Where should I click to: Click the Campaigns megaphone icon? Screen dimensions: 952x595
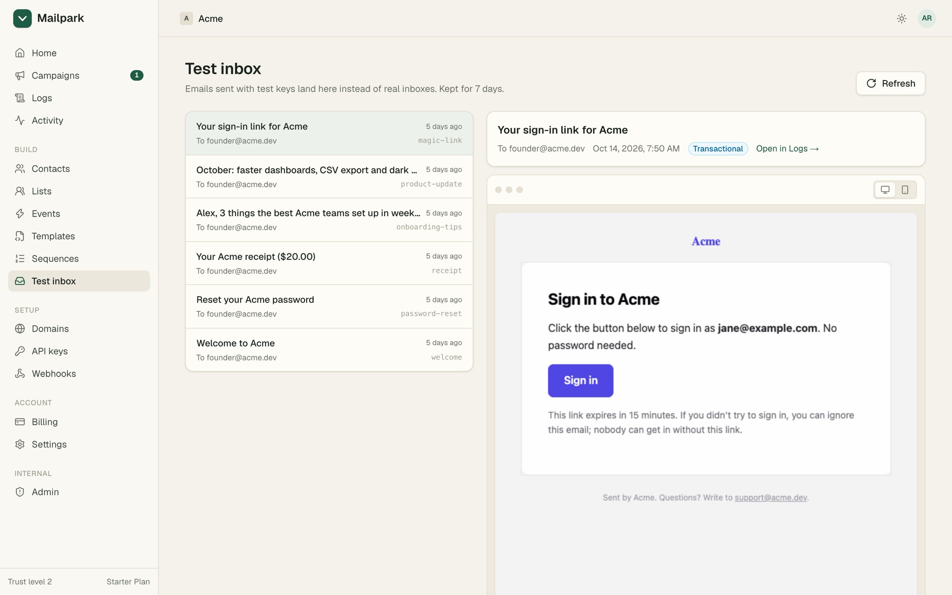tap(20, 75)
